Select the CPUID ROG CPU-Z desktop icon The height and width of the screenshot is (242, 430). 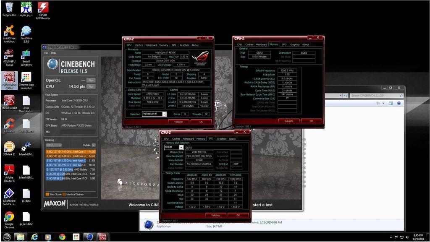[9, 81]
